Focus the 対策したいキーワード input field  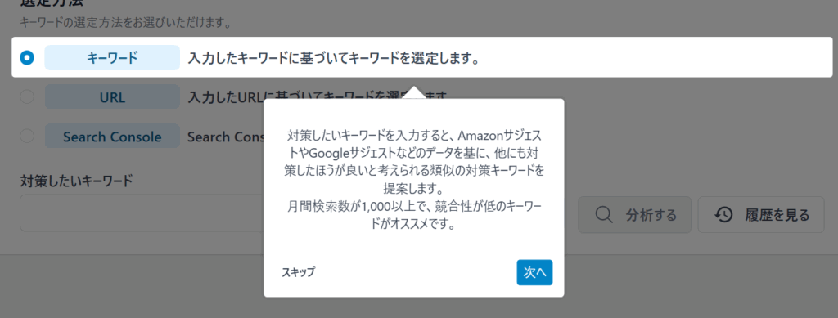coord(142,213)
